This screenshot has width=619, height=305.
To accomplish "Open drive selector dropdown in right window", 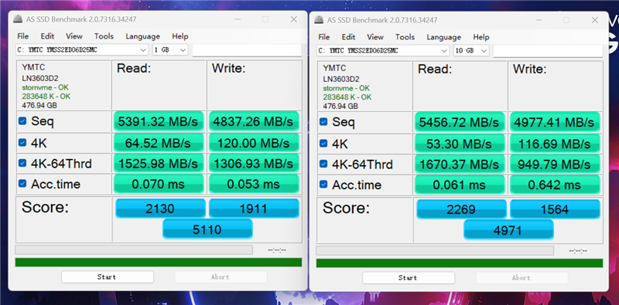I will [x=383, y=51].
